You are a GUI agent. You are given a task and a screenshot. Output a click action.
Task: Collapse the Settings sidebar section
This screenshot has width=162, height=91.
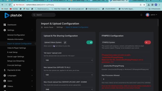click(x=32, y=30)
